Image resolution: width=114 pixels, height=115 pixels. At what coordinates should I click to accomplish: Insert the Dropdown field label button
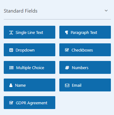click(x=29, y=50)
